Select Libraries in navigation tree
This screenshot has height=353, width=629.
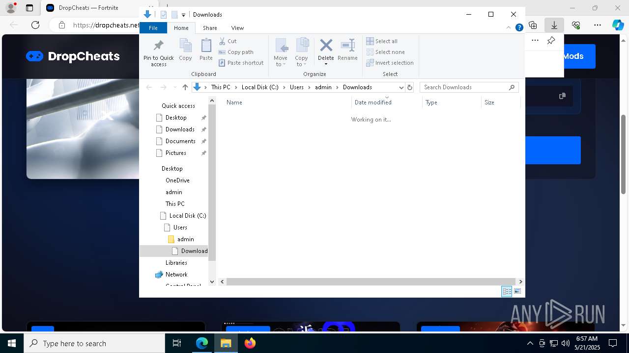(176, 263)
